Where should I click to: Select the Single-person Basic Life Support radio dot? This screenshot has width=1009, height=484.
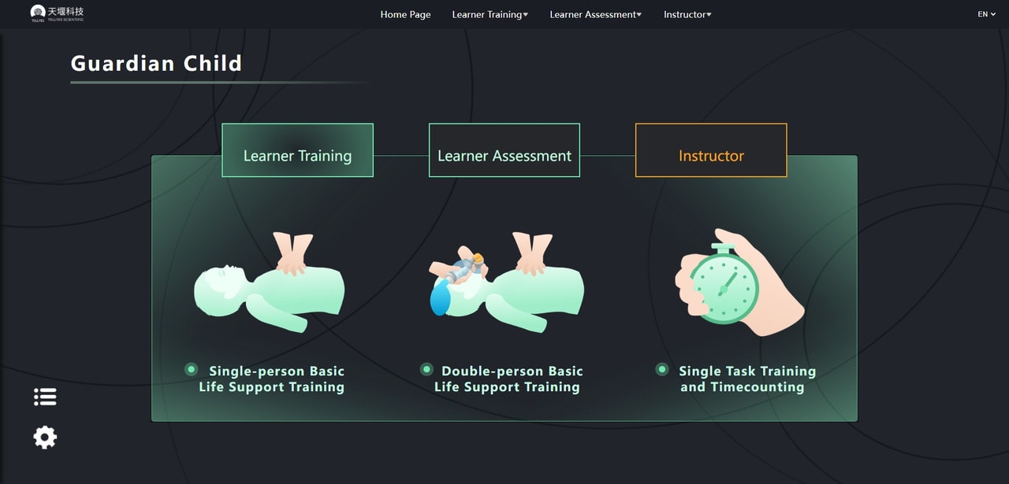tap(191, 369)
